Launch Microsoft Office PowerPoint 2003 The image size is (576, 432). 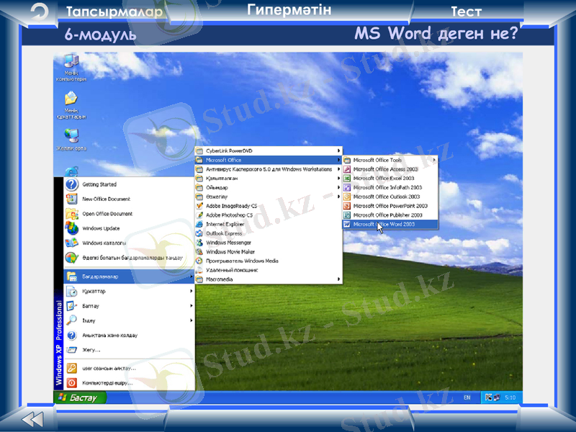(x=390, y=206)
